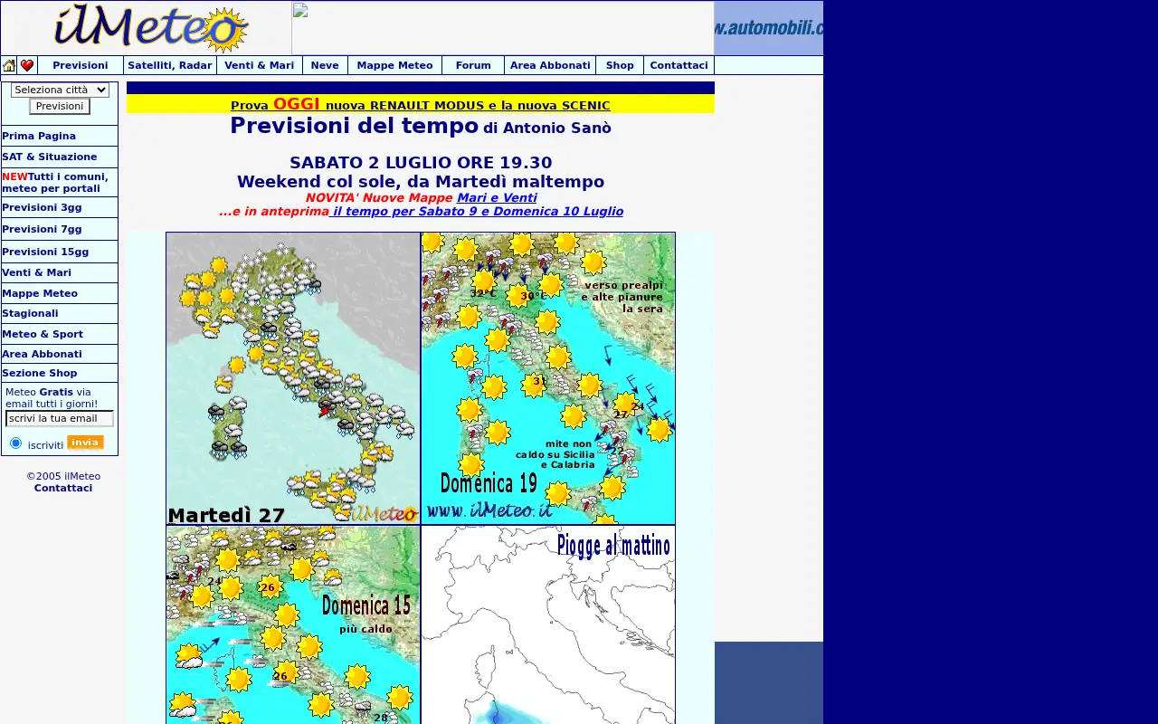This screenshot has width=1158, height=724.
Task: Open the Neve menu item
Action: [x=325, y=65]
